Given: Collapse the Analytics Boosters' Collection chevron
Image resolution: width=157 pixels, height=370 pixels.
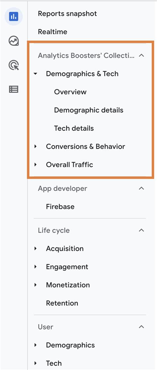Looking at the screenshot, I should 141,55.
